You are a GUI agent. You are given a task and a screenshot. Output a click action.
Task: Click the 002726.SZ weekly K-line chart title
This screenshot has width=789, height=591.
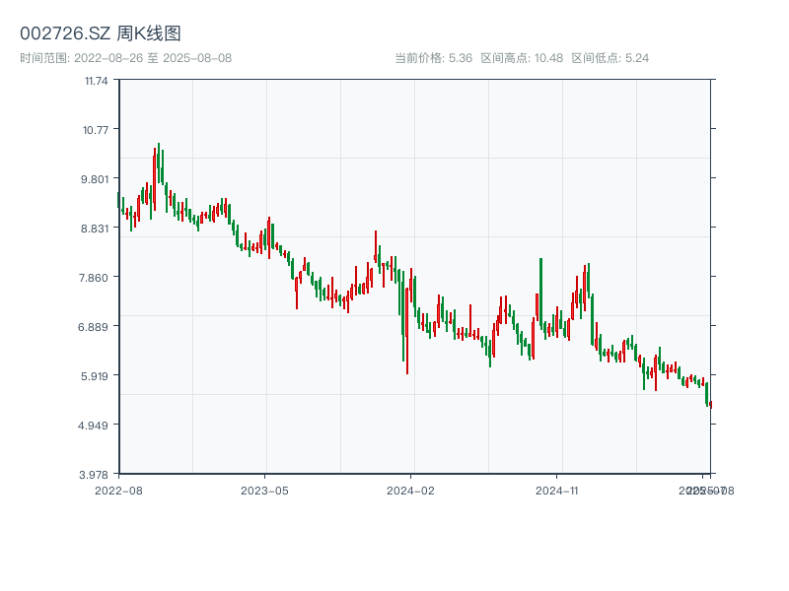(101, 34)
